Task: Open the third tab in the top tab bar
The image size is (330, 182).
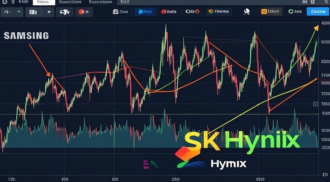Action: (70, 2)
